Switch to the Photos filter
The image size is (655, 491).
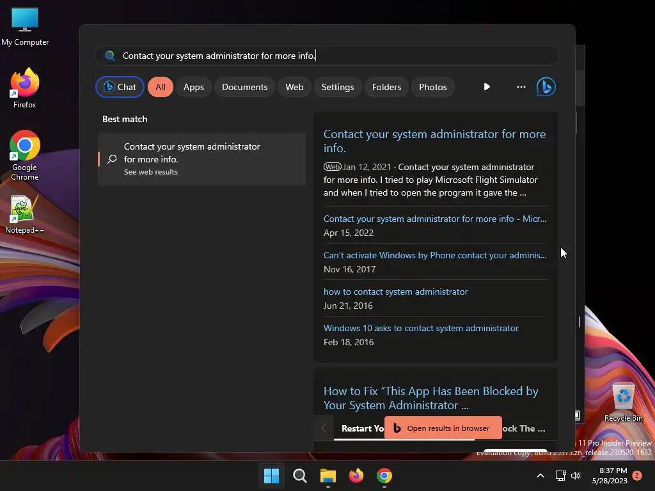(433, 87)
